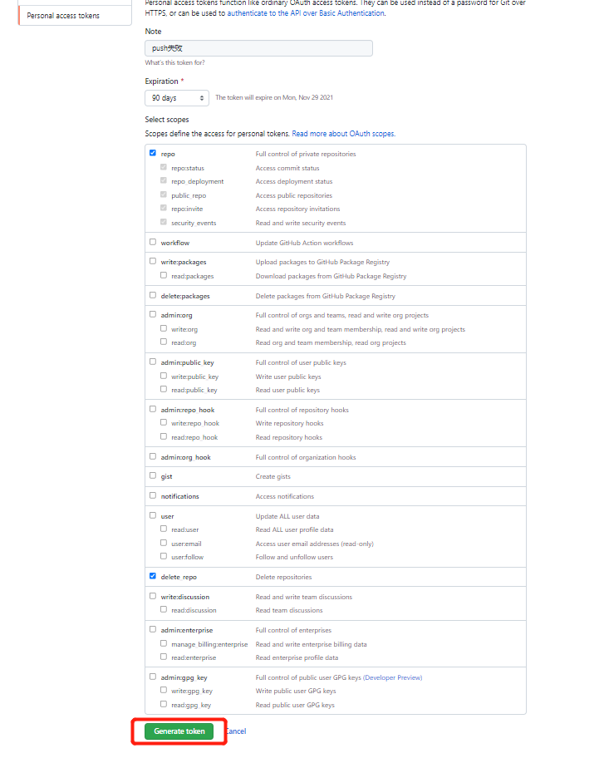Image resolution: width=604 pixels, height=763 pixels.
Task: Enable the read:user checkbox
Action: (x=164, y=529)
